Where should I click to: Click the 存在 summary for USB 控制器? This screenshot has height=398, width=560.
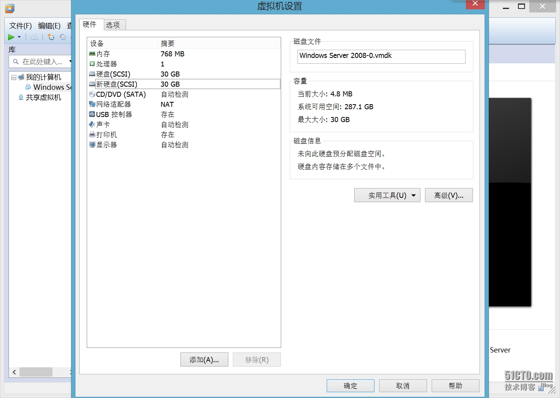coord(168,114)
